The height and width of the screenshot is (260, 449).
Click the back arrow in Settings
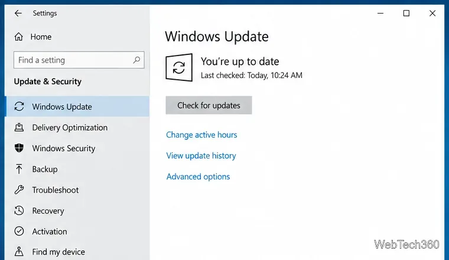point(18,13)
